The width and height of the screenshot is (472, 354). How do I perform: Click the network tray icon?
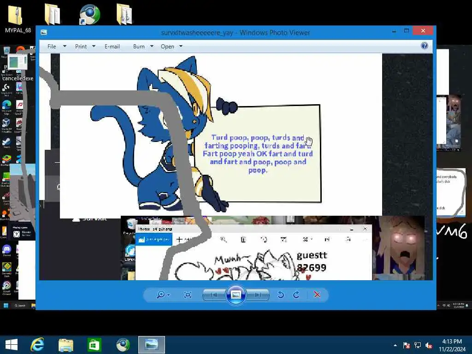418,345
